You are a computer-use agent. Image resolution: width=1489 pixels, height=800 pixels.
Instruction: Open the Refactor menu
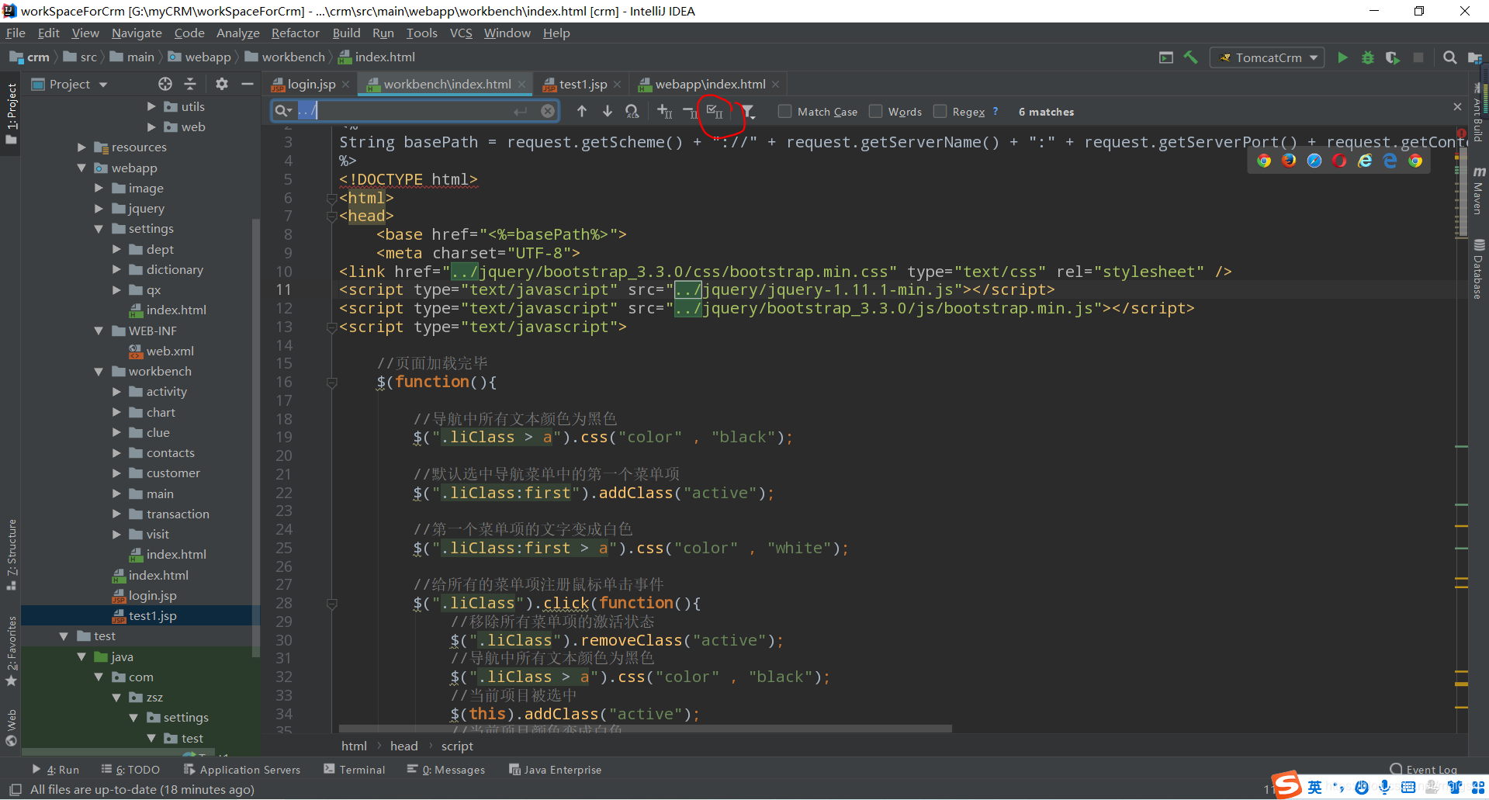pyautogui.click(x=295, y=33)
